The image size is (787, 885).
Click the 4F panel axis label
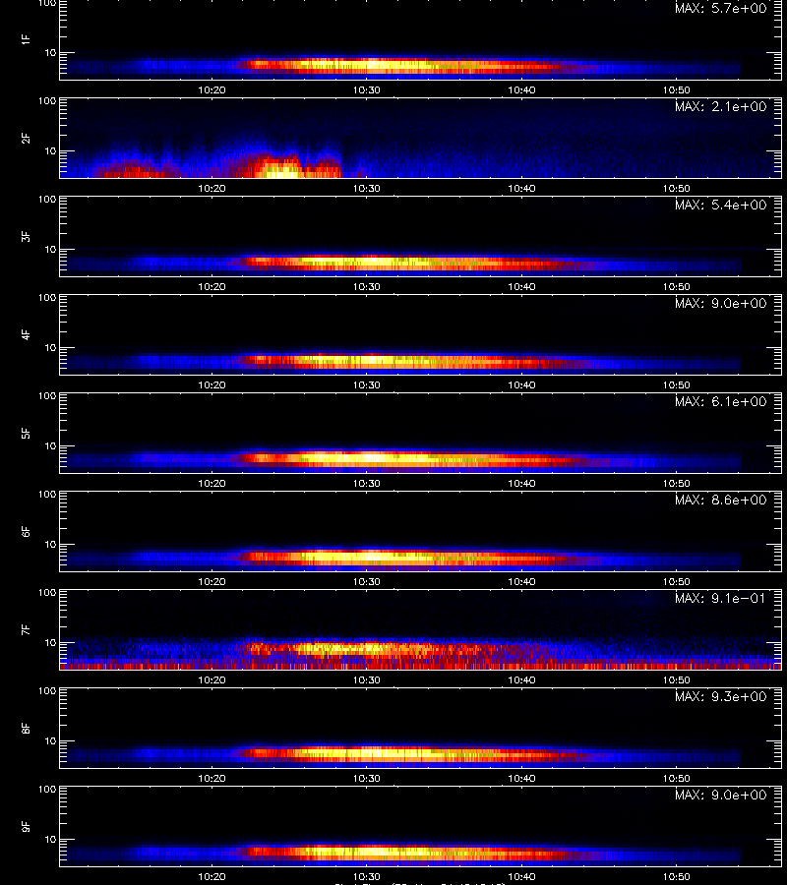click(x=25, y=334)
